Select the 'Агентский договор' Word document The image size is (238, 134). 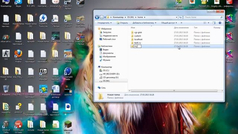[55, 92]
